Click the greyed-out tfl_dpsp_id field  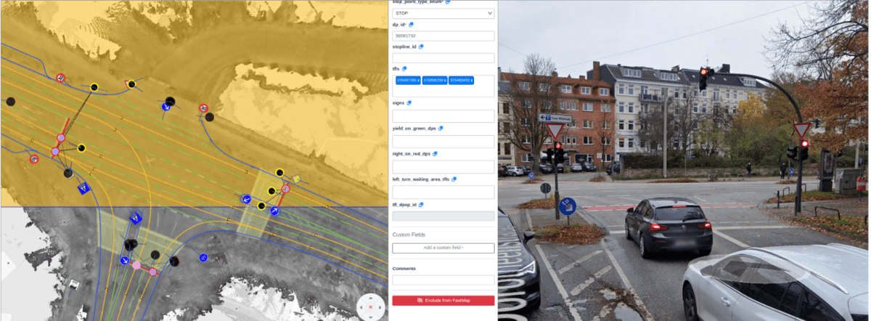tap(443, 216)
